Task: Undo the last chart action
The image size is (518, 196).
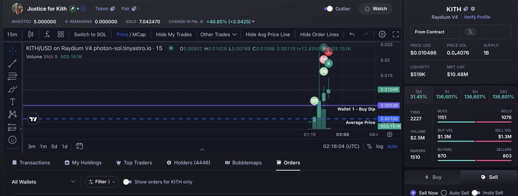Action: click(352, 34)
